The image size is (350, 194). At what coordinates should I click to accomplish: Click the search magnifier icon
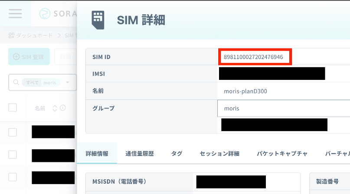tap(16, 82)
